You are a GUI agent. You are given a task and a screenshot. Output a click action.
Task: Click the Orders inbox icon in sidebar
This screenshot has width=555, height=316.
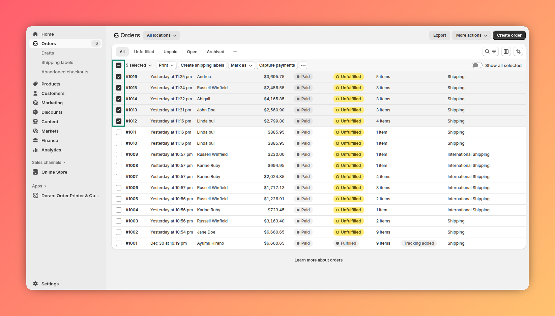tap(35, 43)
